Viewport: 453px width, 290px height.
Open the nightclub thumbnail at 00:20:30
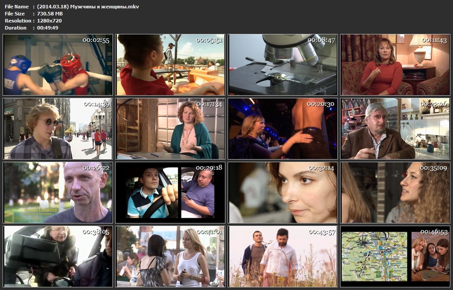click(x=283, y=129)
